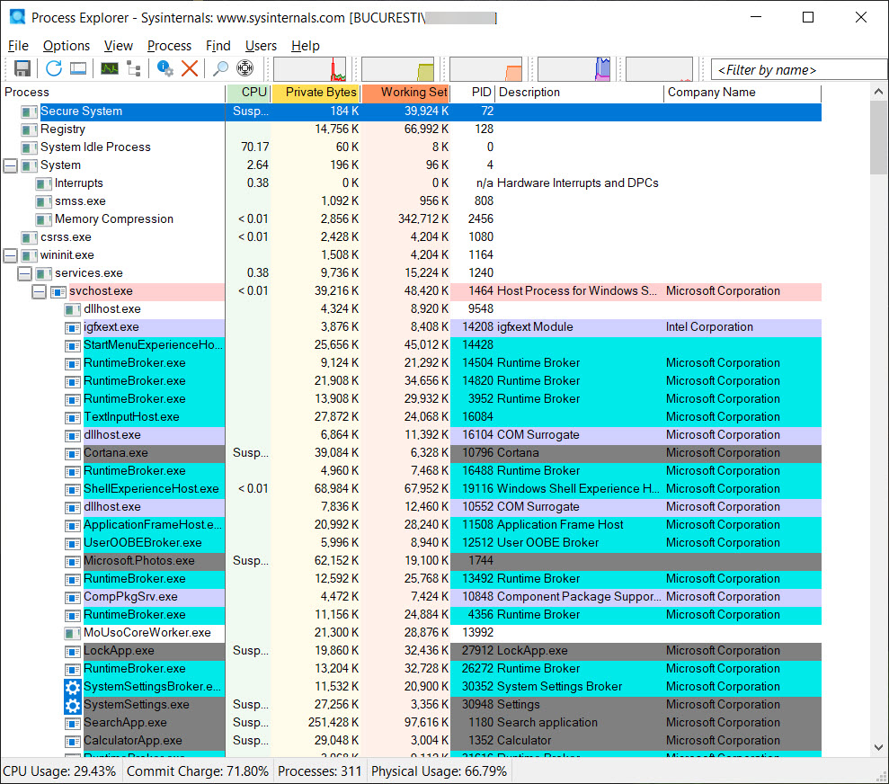Click the StartMenuExperienceHost process icon

[x=72, y=346]
